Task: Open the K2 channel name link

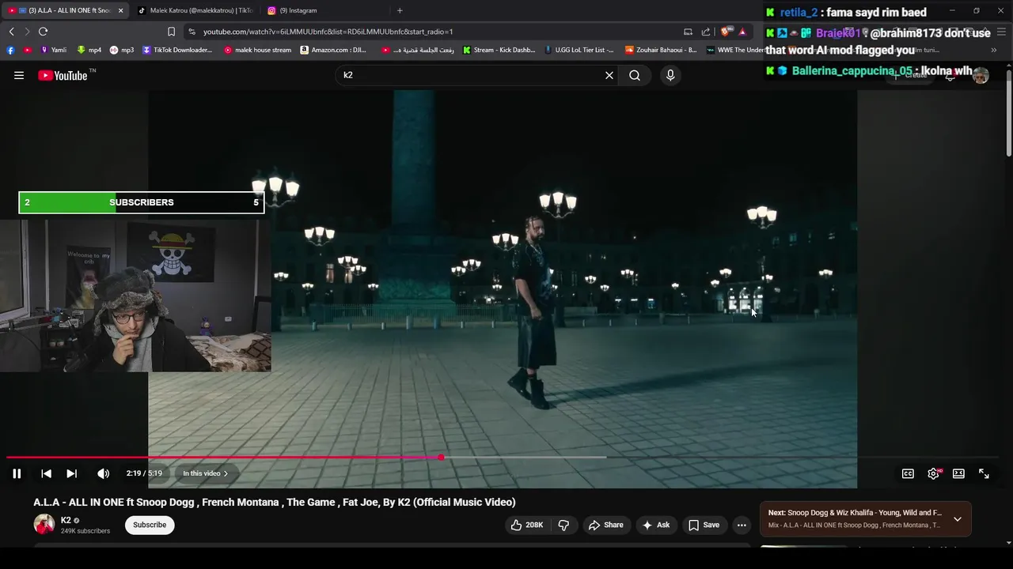Action: point(66,520)
